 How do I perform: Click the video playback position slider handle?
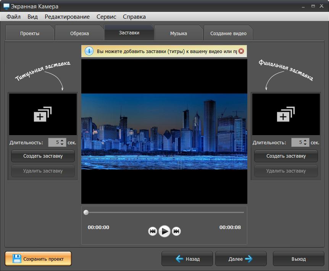coord(86,212)
